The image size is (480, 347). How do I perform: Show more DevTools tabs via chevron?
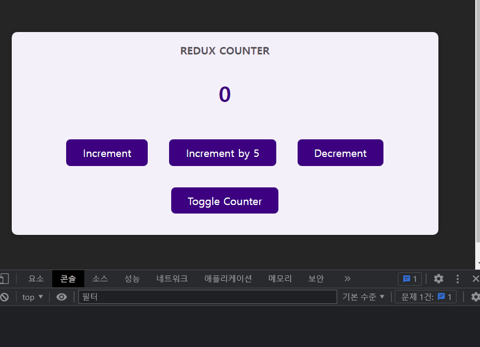347,279
